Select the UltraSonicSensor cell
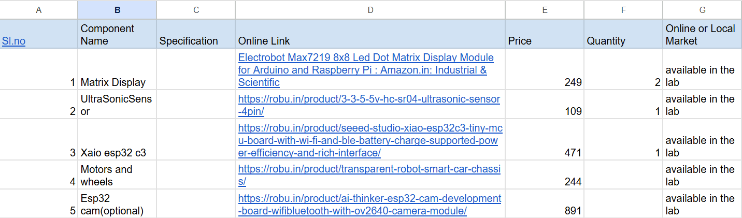The height and width of the screenshot is (218, 742). [117, 105]
